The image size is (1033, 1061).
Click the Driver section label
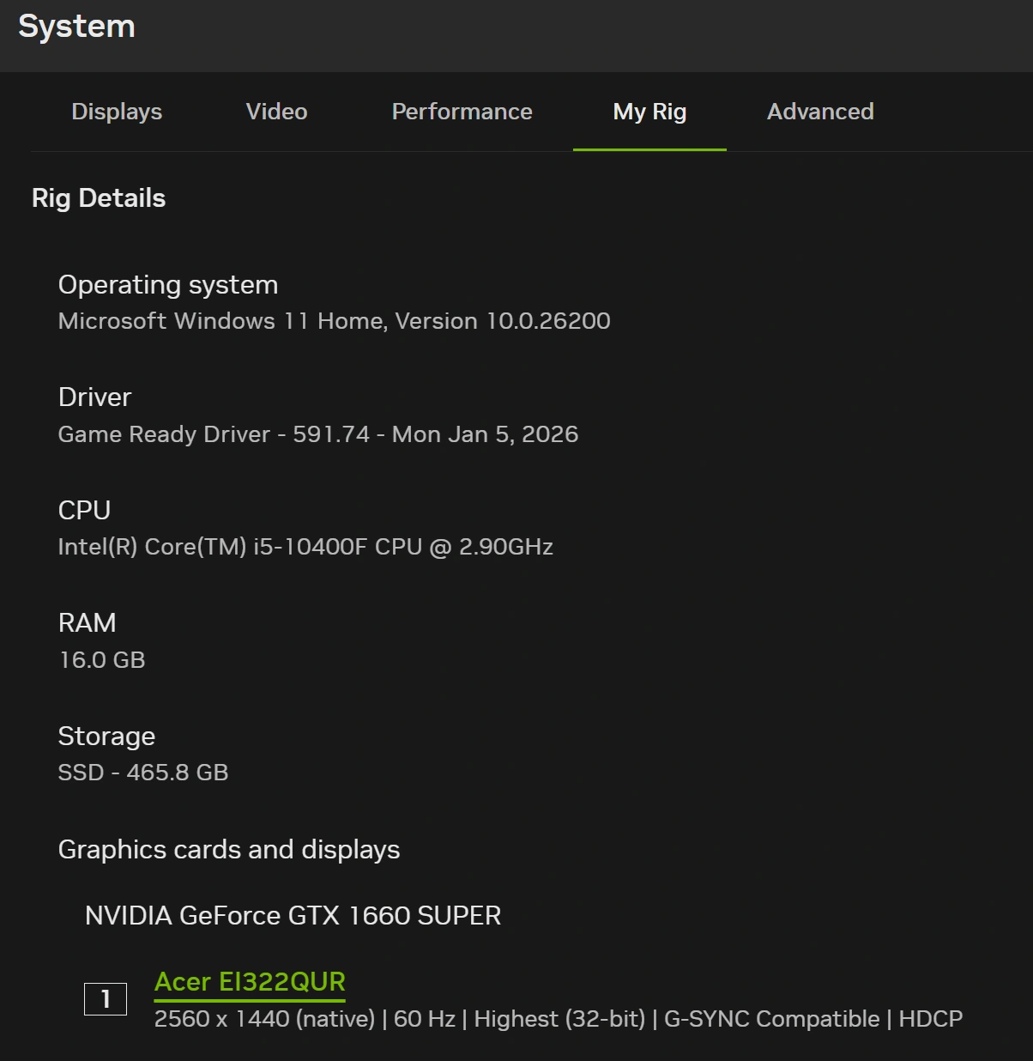pyautogui.click(x=94, y=397)
